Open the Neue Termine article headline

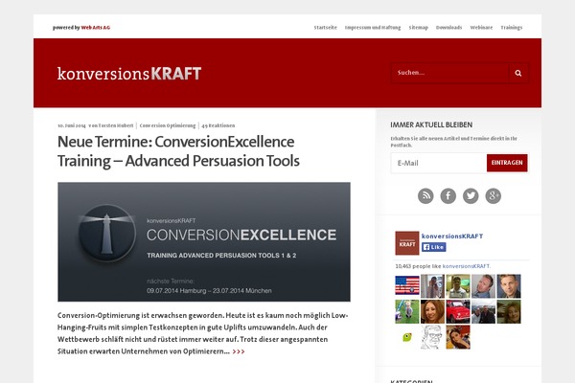178,151
